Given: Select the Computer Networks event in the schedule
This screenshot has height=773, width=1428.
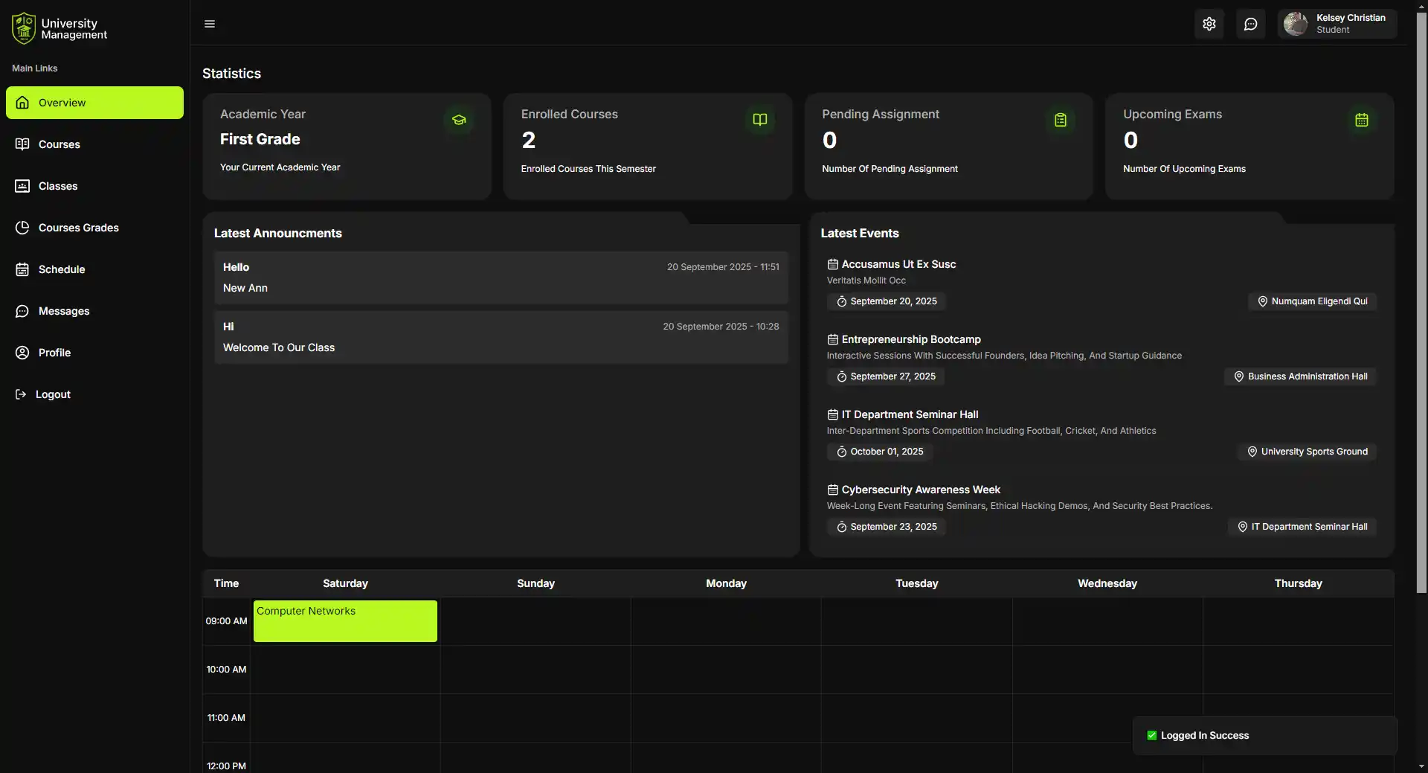Looking at the screenshot, I should tap(344, 620).
